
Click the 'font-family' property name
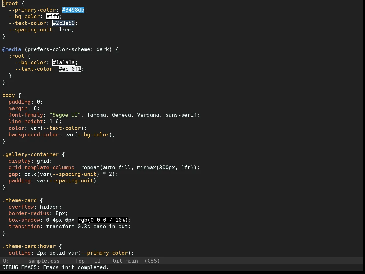tap(26, 115)
